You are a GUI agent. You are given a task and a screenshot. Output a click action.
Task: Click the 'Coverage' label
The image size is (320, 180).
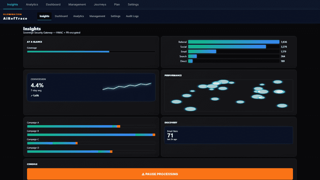[x=32, y=48]
